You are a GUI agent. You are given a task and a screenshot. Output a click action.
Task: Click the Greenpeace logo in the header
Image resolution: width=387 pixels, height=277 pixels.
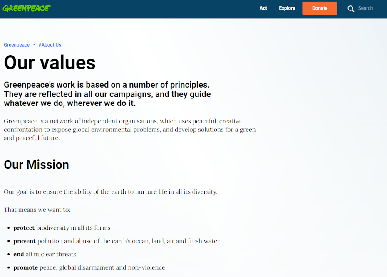27,8
